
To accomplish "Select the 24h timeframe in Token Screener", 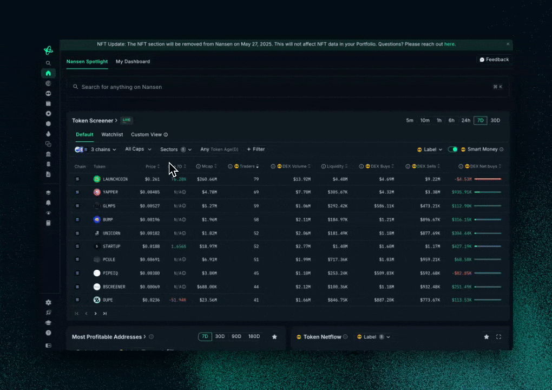I will [466, 120].
